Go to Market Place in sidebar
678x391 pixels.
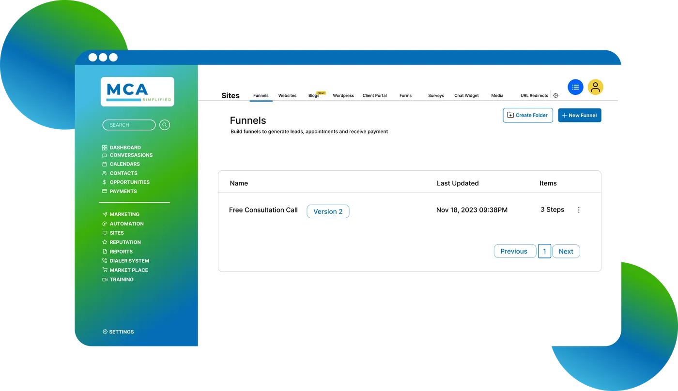tap(125, 270)
